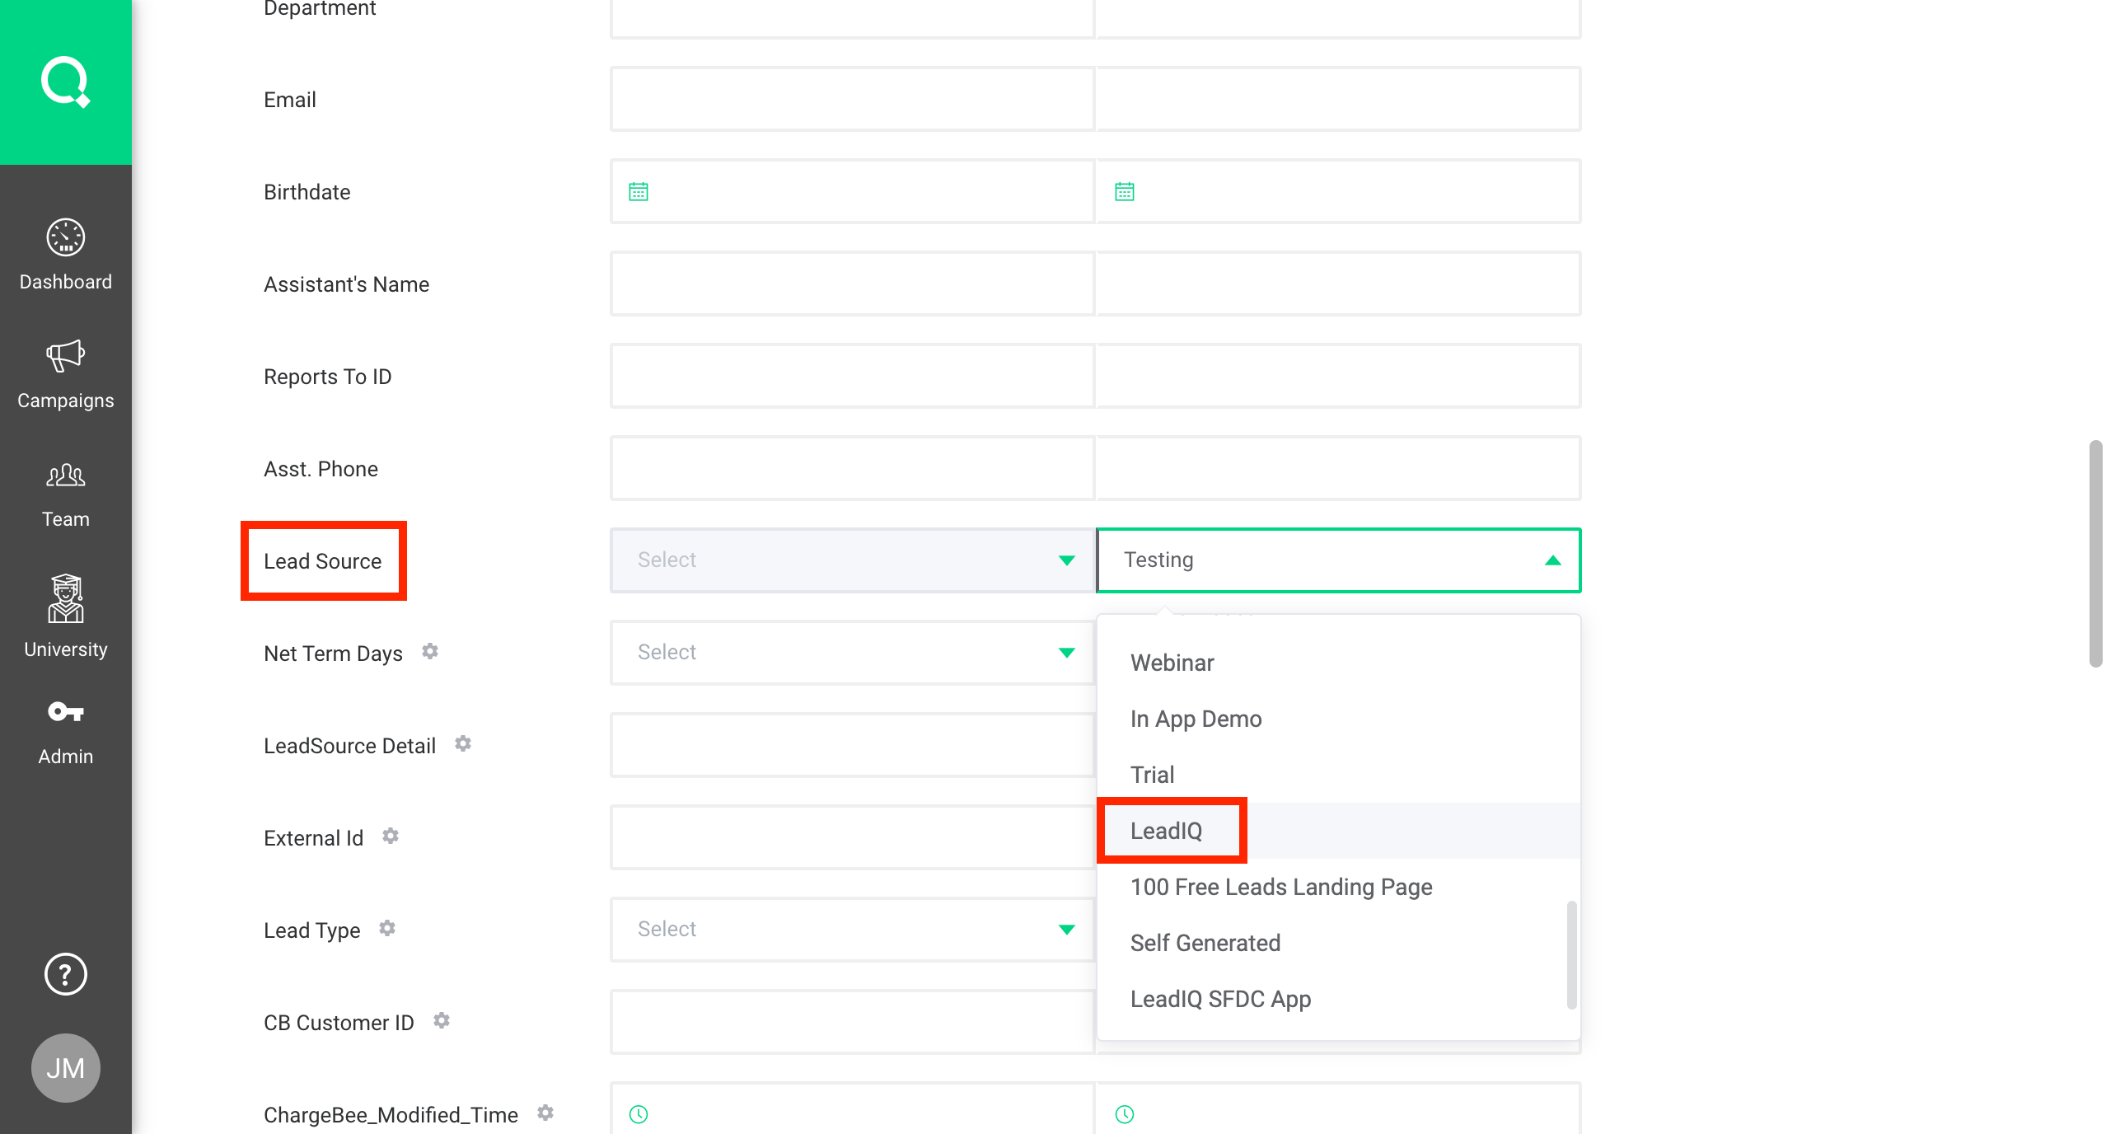Choose Webinar as the lead source
The image size is (2106, 1134).
coord(1171,662)
